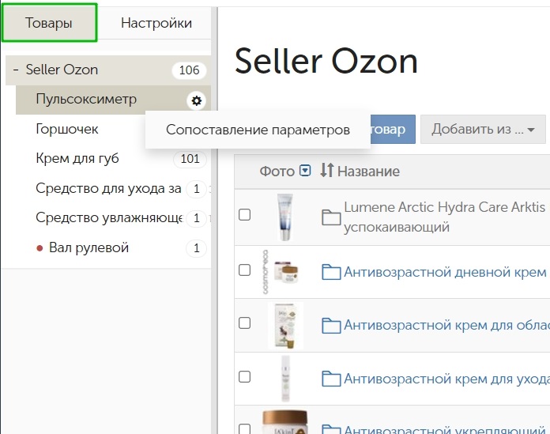Click the gear icon next to Пульсоксиметр

197,100
